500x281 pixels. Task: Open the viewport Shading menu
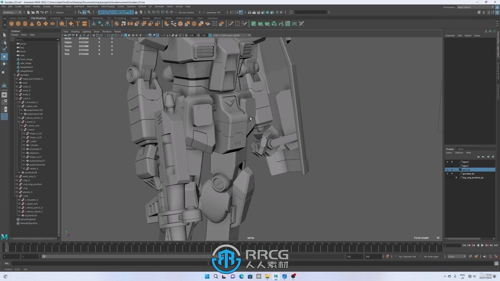click(x=75, y=32)
